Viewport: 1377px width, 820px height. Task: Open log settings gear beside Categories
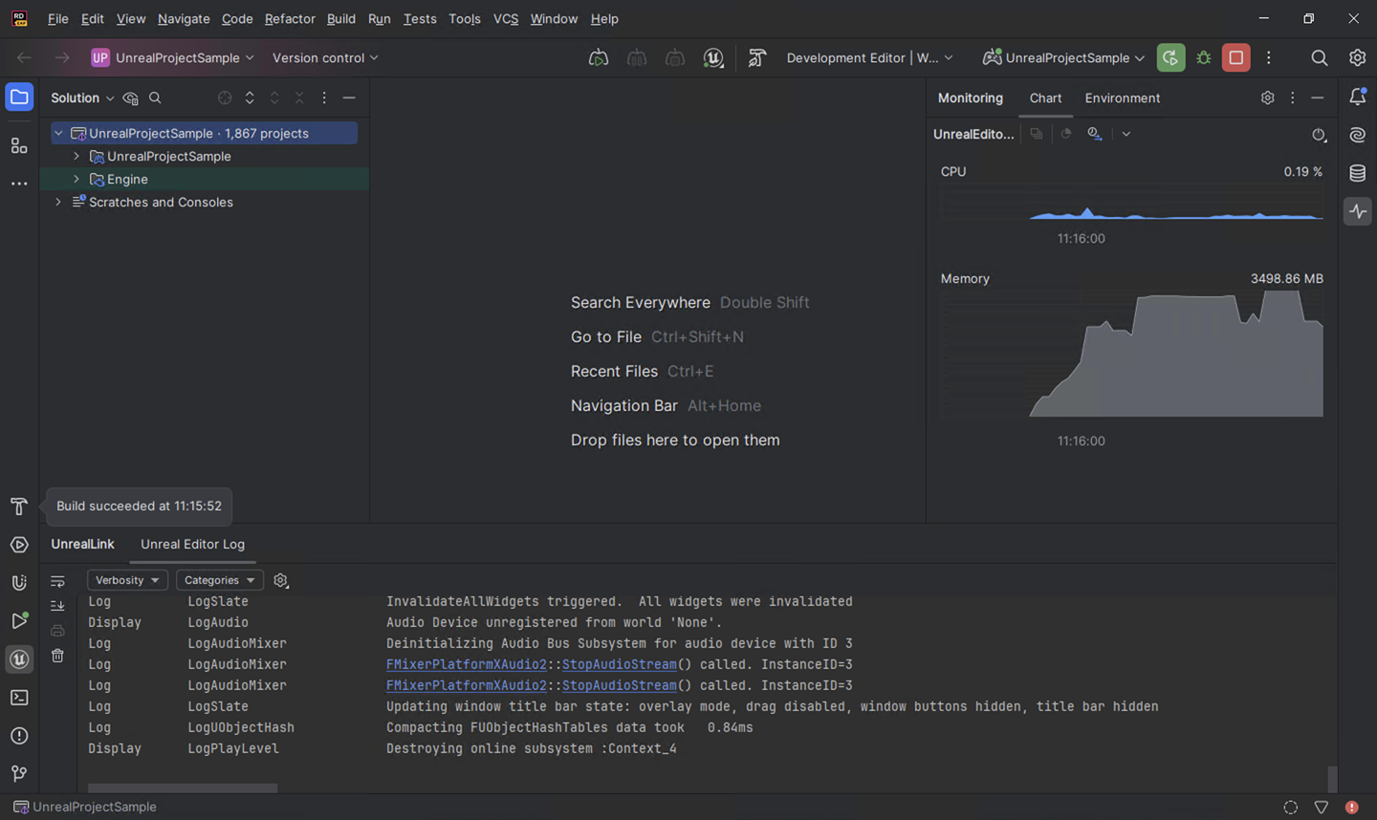coord(280,580)
